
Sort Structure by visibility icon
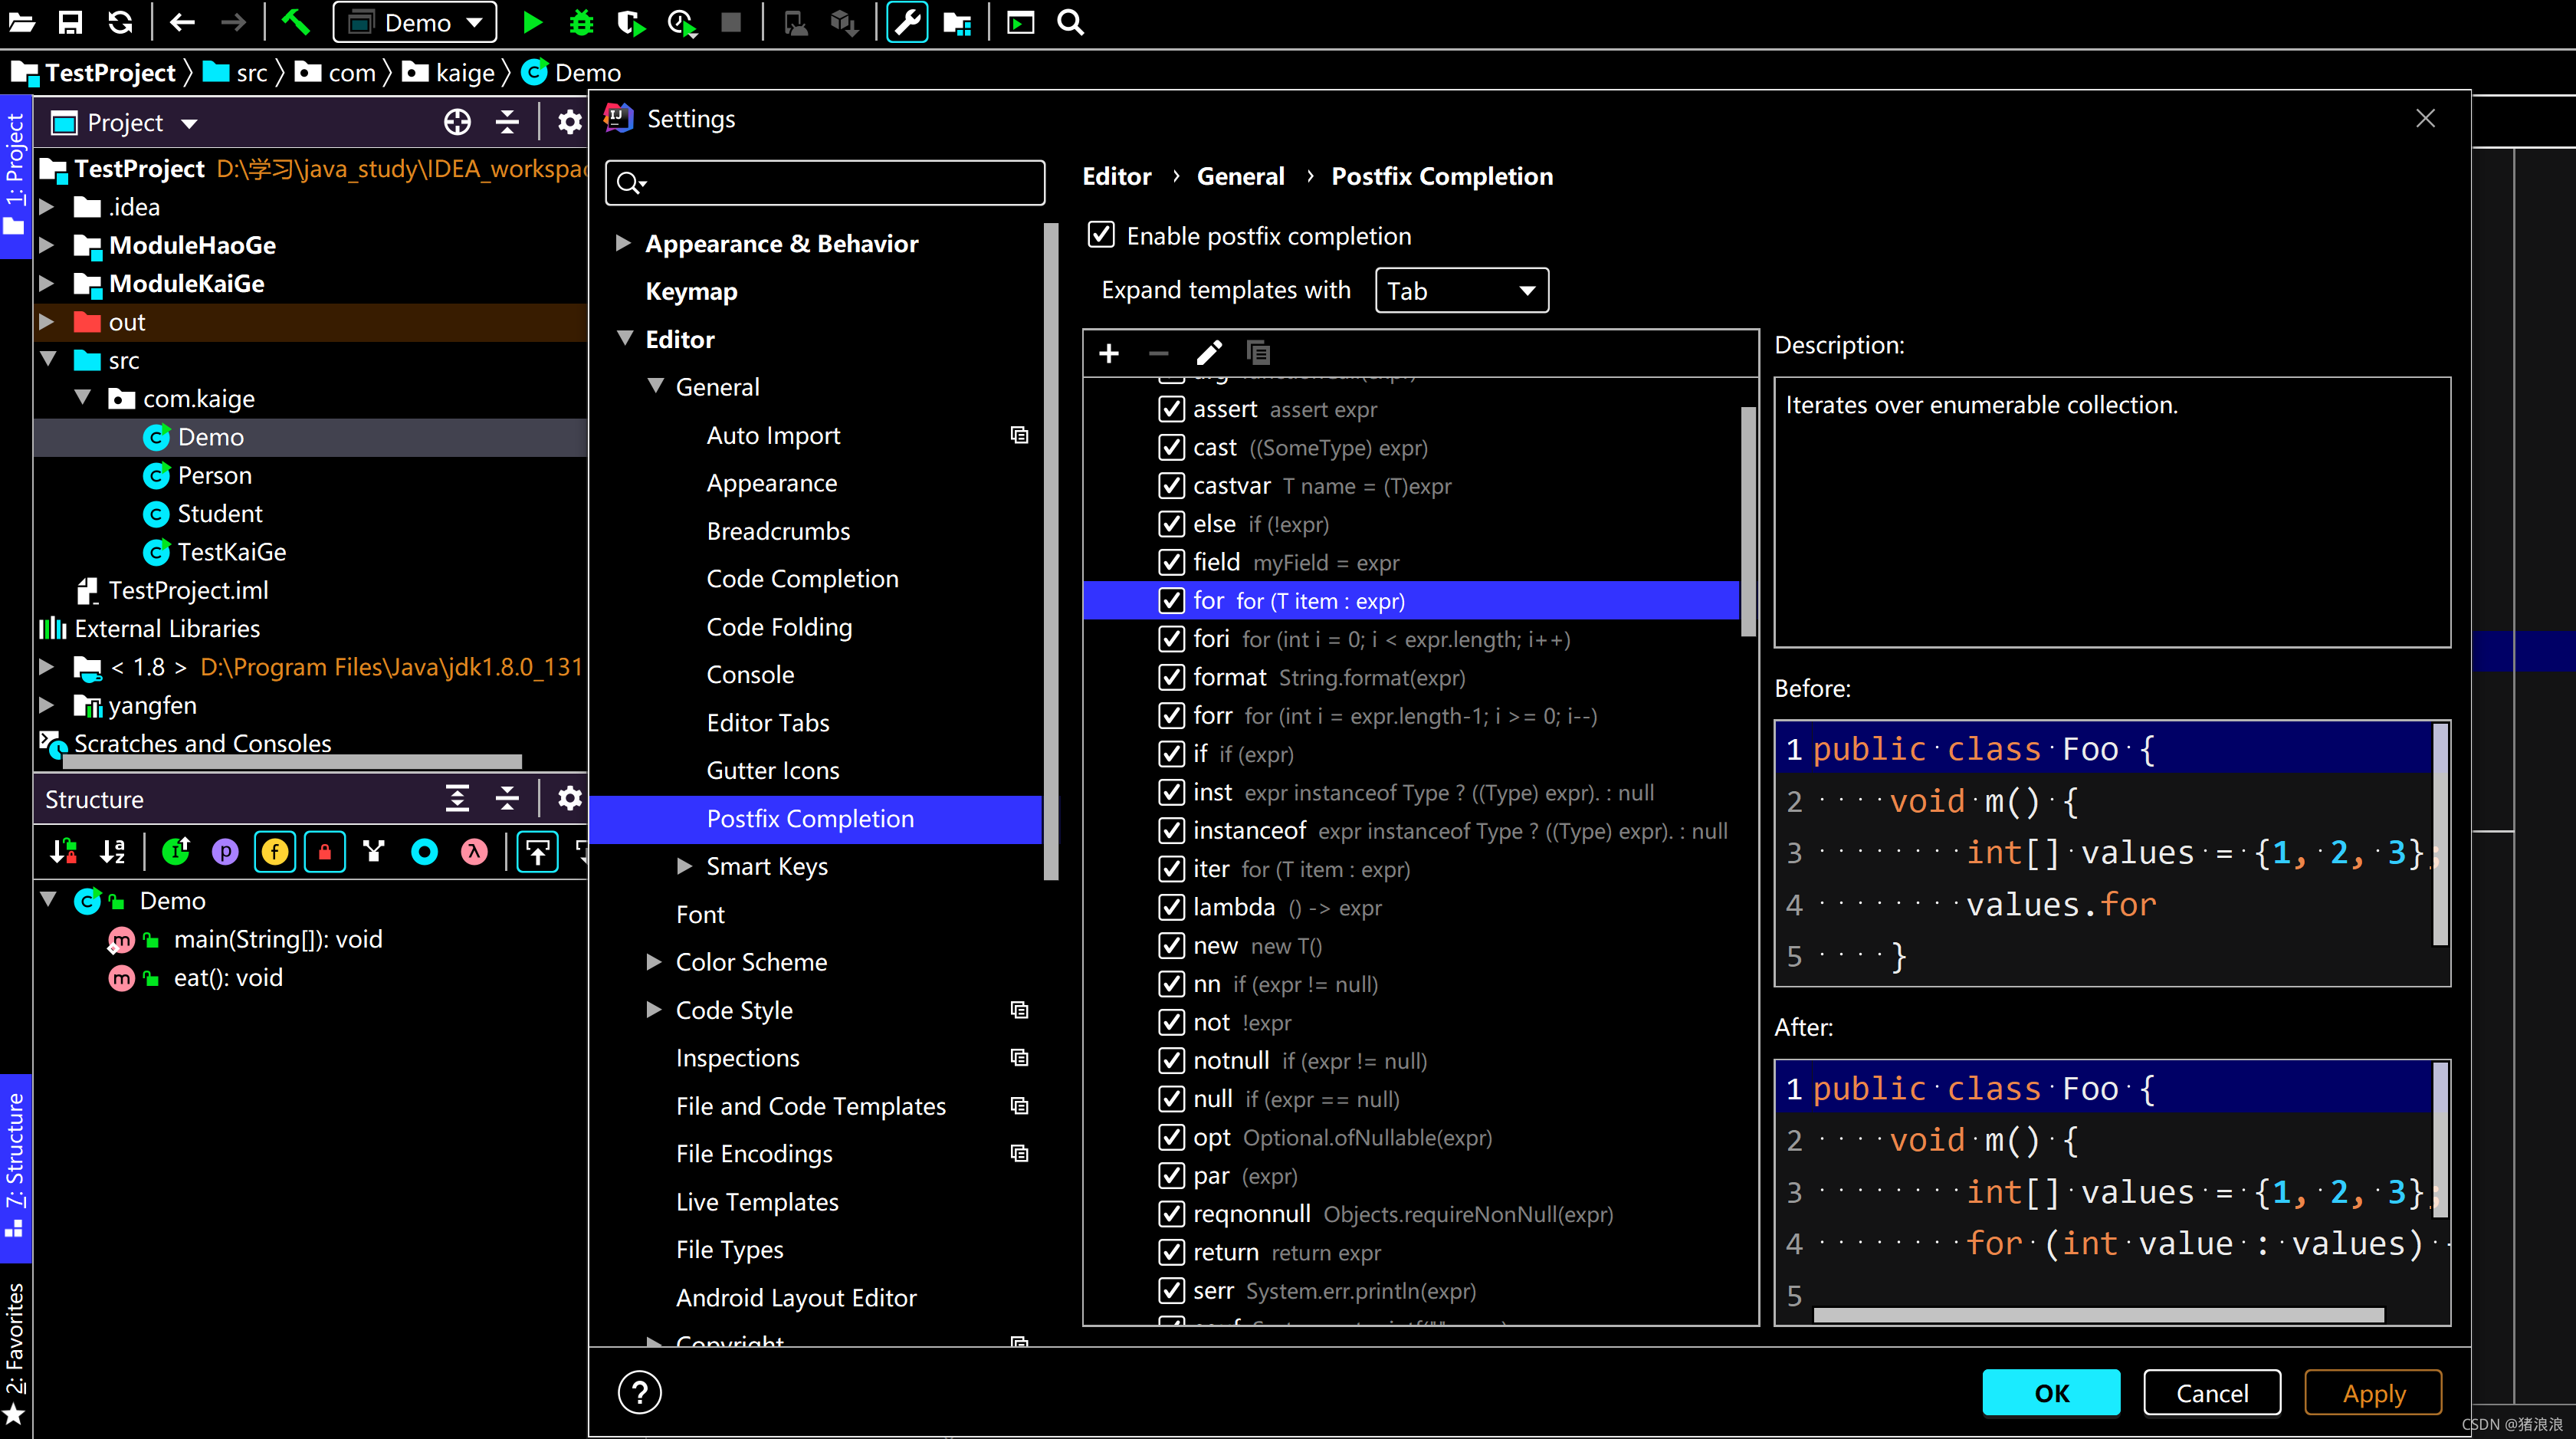click(x=64, y=851)
